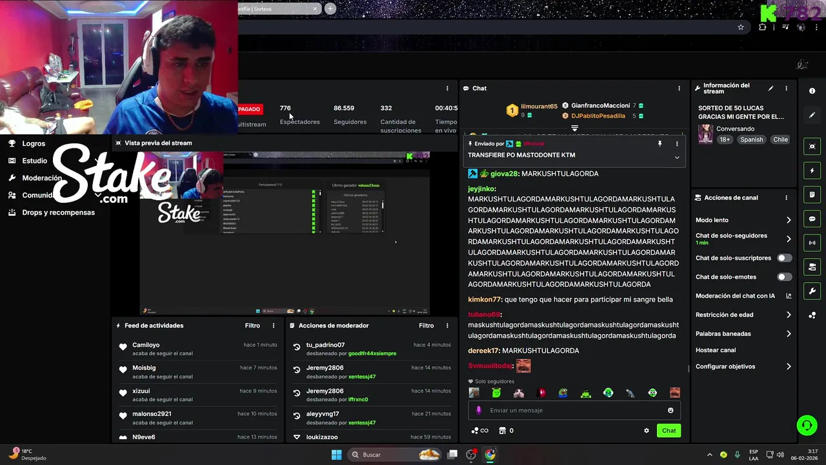The image size is (826, 465).
Task: Toggle the wrench moderation widget icon
Action: 812,291
